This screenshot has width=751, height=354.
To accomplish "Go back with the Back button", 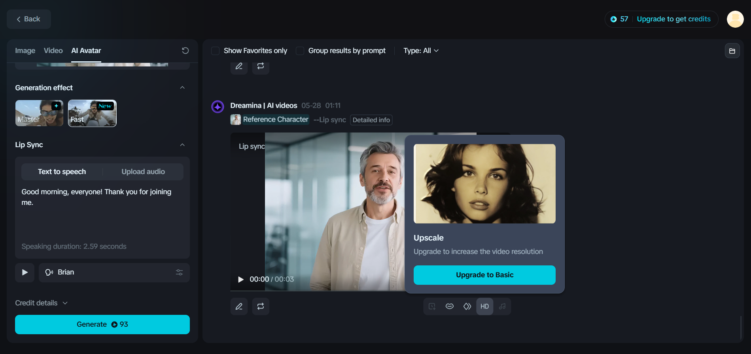I will (29, 19).
